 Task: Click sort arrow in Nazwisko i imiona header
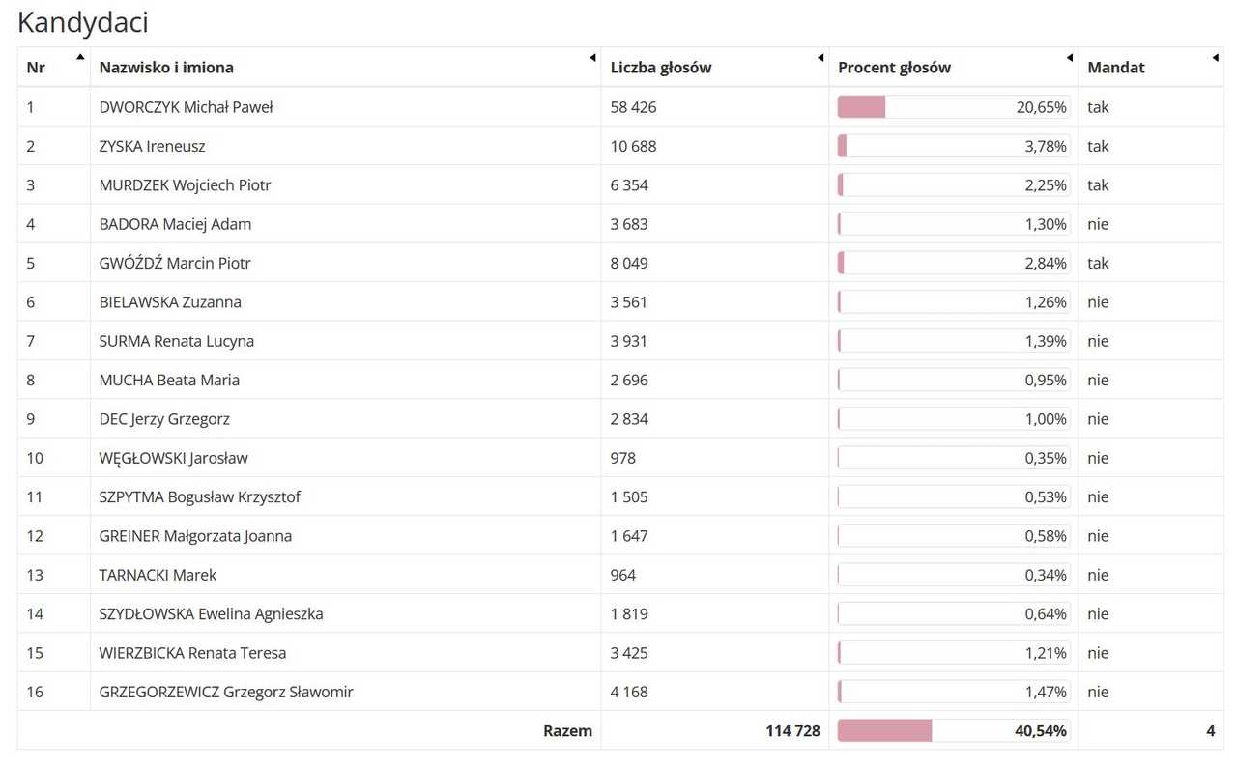tap(592, 58)
